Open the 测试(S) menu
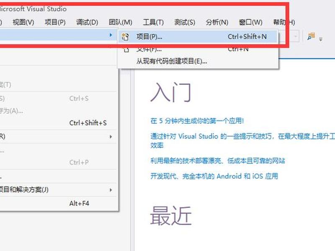This screenshot has height=251, width=335. pos(185,22)
